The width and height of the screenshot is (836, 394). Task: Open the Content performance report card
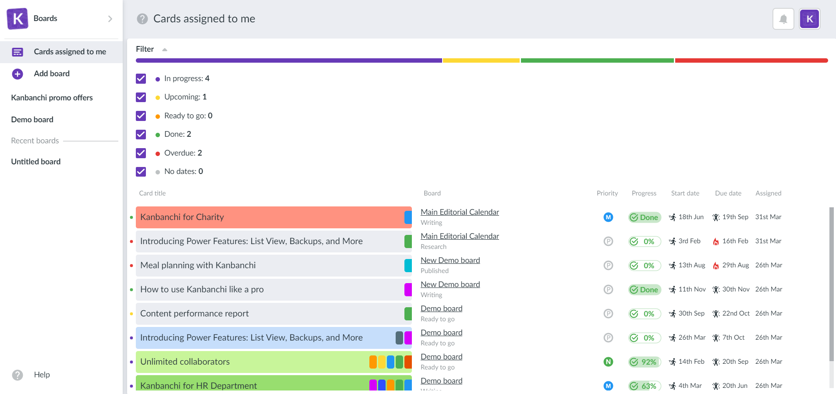pos(274,314)
